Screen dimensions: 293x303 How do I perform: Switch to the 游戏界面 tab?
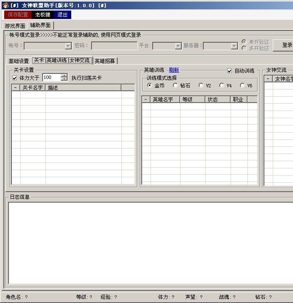pos(15,26)
